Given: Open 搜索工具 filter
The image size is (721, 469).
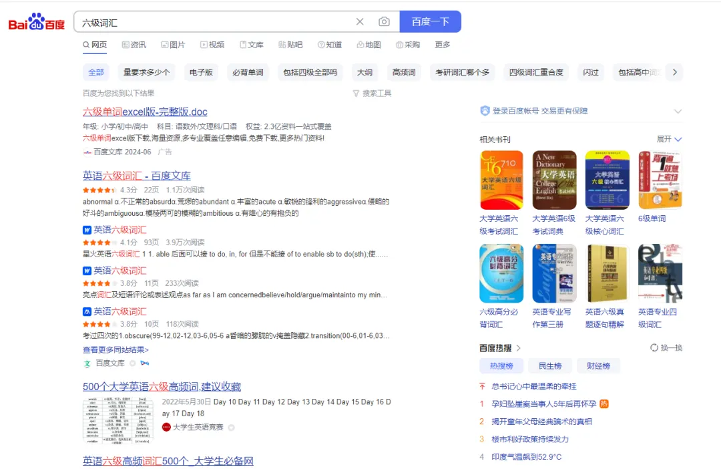Looking at the screenshot, I should [372, 94].
